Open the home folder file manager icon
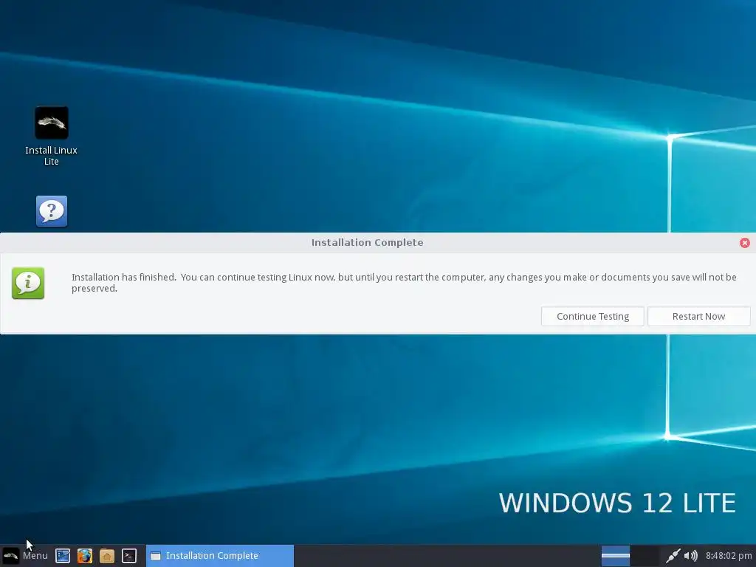The width and height of the screenshot is (756, 567). pos(107,556)
